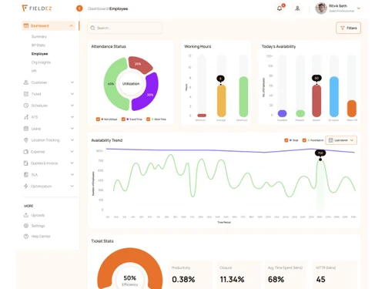Click the FieldEZ logo
Screen dimensions: 385x289
click(x=37, y=8)
